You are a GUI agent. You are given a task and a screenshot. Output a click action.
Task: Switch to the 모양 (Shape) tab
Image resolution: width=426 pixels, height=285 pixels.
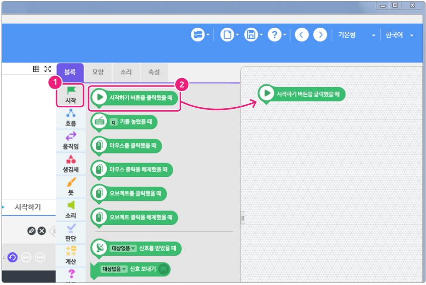(x=98, y=72)
